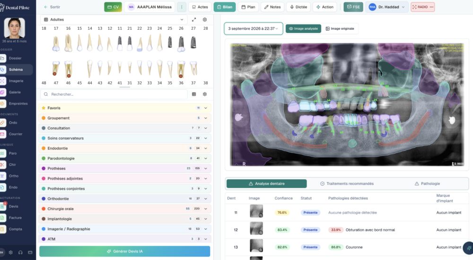This screenshot has height=260, width=473.
Task: Click the three-dot menu beside patient name
Action: [182, 7]
